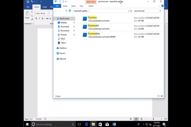The image size is (191, 127).
Task: Click the Refresh icon beside the address bar
Action: click(131, 11)
